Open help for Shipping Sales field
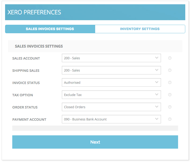 tap(170, 70)
